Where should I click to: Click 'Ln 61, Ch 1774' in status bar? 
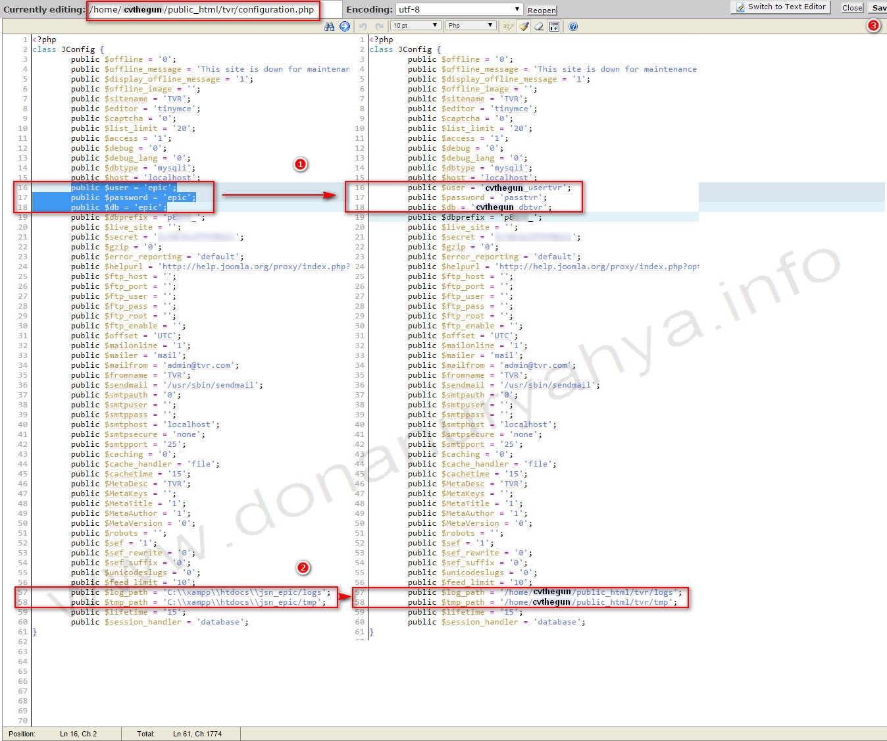click(x=197, y=734)
